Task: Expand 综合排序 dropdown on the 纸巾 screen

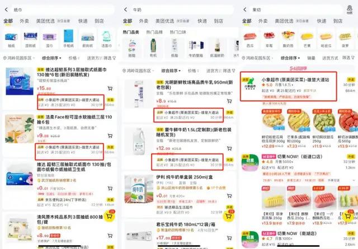Action: point(51,58)
